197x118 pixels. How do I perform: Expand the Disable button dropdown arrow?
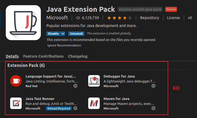(x=63, y=34)
